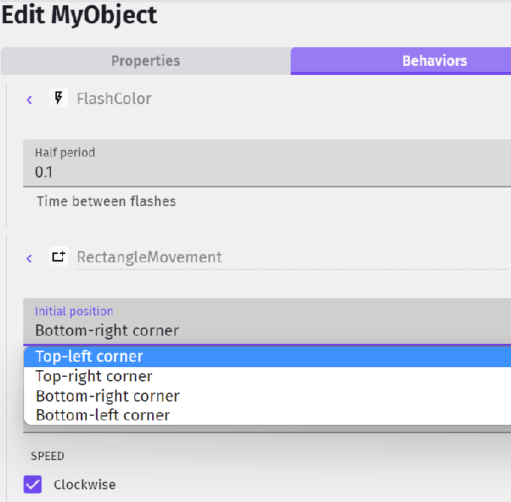Click the Edit MyObject dialog title
The height and width of the screenshot is (502, 511).
79,14
